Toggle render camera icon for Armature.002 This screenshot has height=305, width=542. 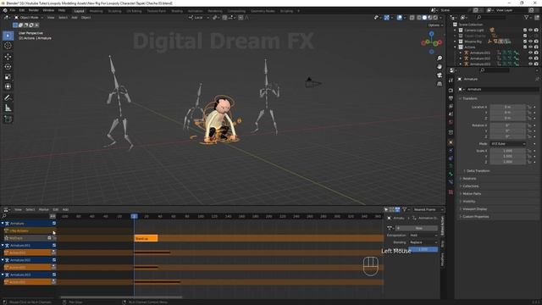[x=536, y=58]
